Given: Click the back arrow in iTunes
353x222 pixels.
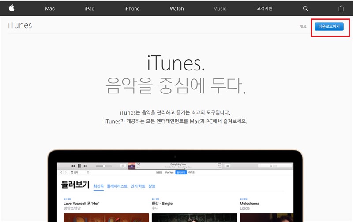Looking at the screenshot, I should pos(61,172).
